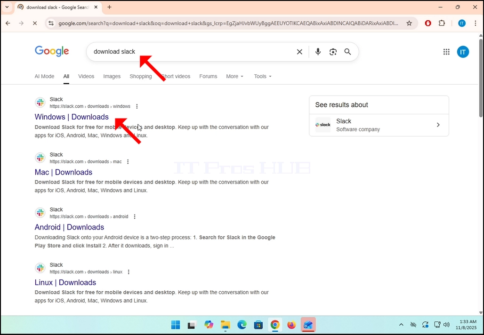View site information icon in address bar
The image size is (484, 335).
point(51,23)
